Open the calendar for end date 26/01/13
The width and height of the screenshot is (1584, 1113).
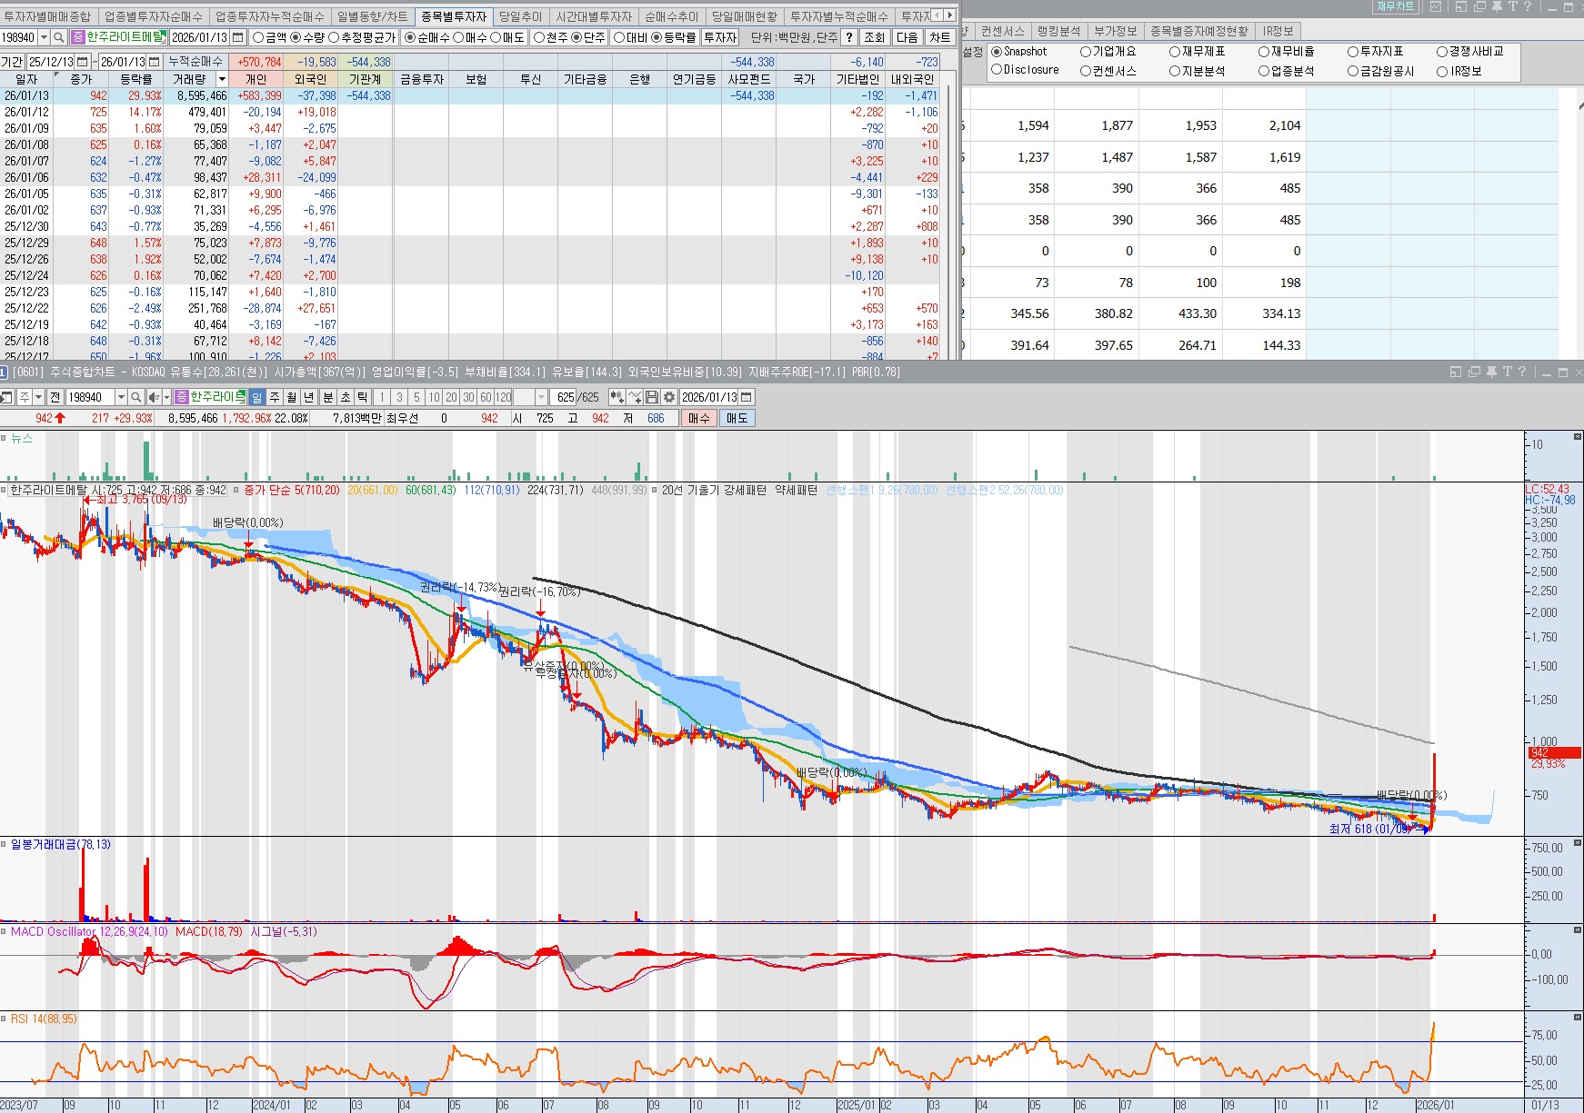pyautogui.click(x=154, y=62)
